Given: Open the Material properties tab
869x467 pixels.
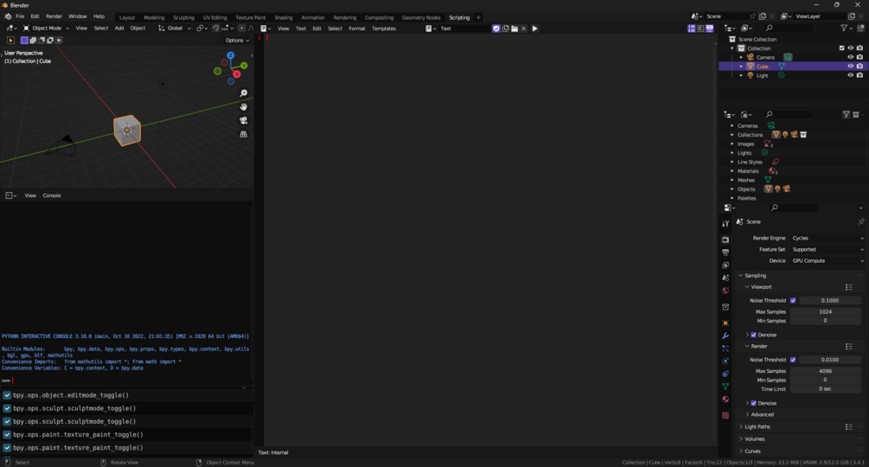Looking at the screenshot, I should [x=725, y=400].
